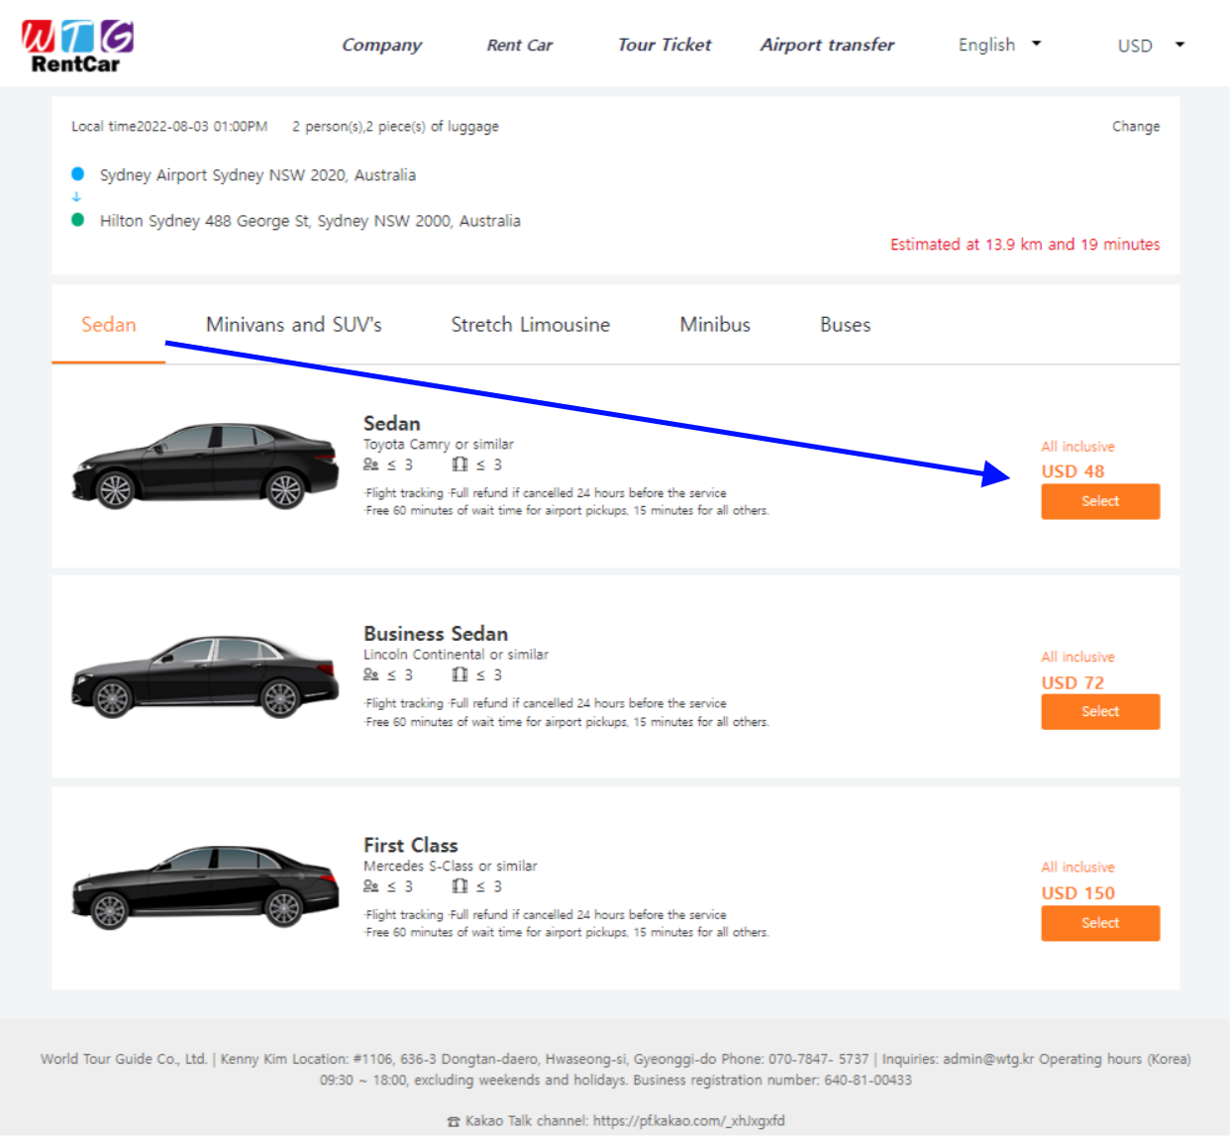Screen dimensions: 1231x1138
Task: Click the estimated distance and time text
Action: click(x=1025, y=245)
